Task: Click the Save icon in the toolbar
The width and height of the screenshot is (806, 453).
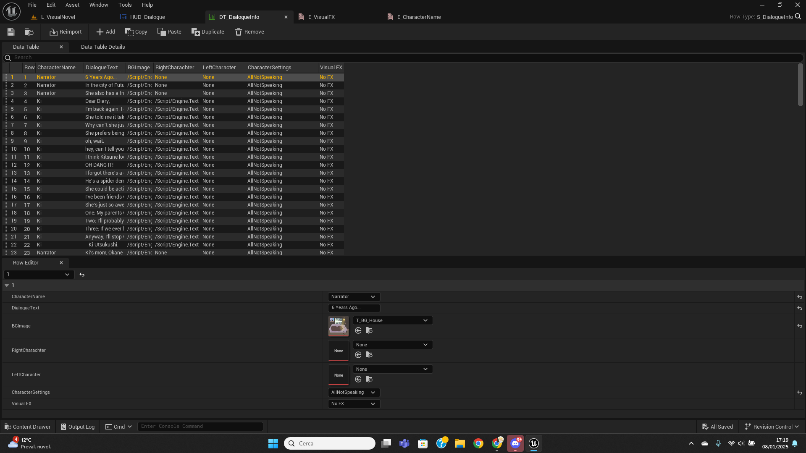Action: [x=11, y=31]
